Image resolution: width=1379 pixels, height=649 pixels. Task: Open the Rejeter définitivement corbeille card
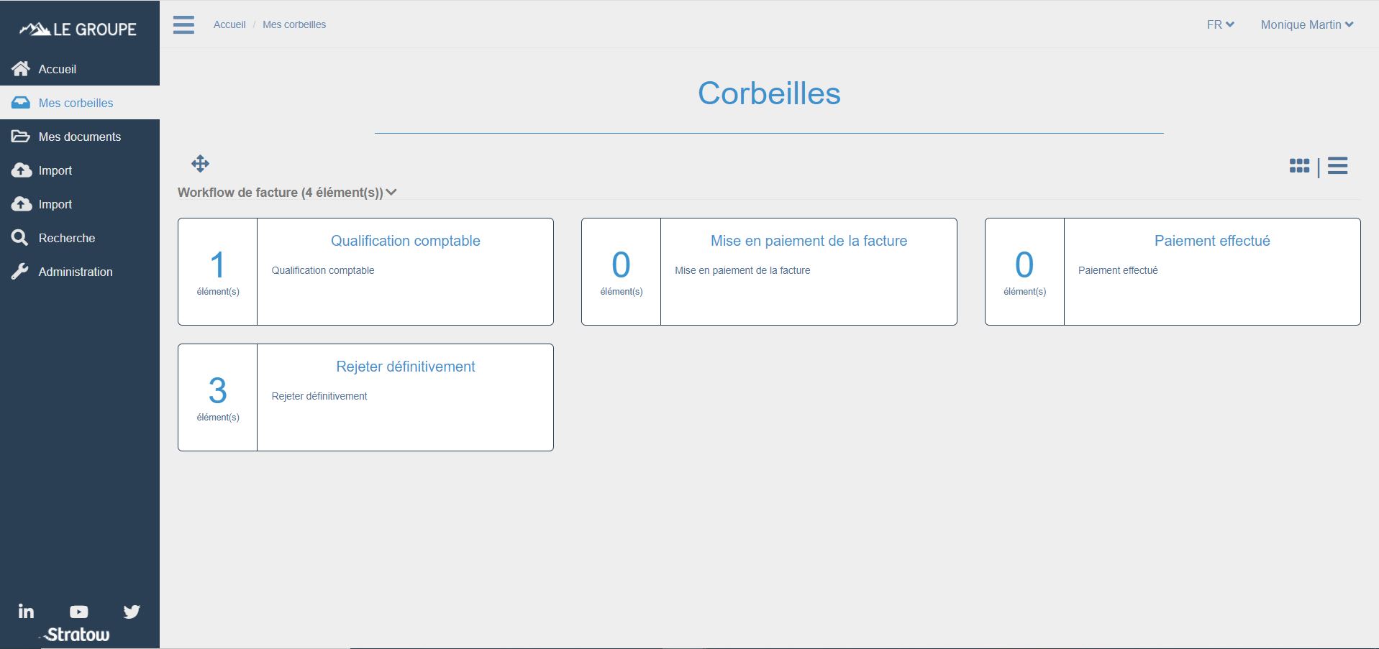405,367
